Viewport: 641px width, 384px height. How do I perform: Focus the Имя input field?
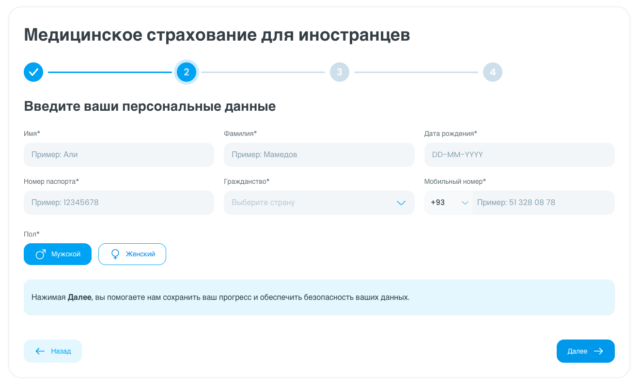point(119,155)
